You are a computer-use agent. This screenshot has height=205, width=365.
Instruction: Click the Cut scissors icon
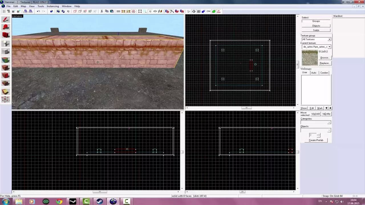tap(102, 11)
